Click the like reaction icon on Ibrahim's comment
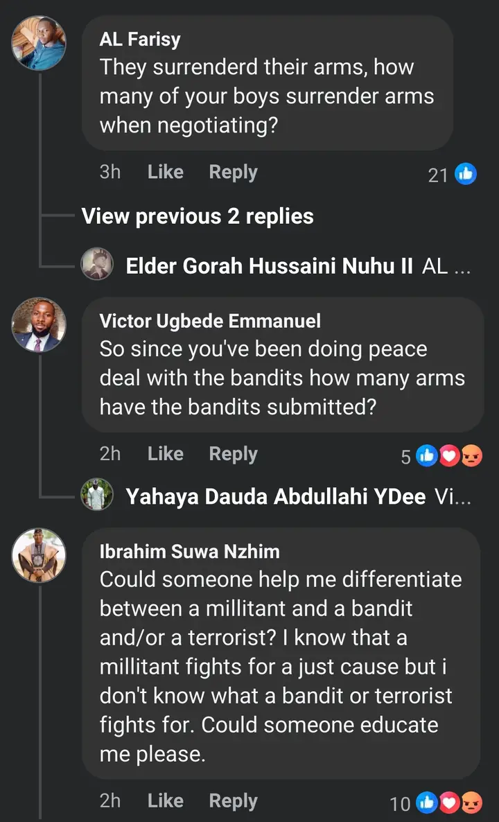This screenshot has width=499, height=822. pos(427,803)
